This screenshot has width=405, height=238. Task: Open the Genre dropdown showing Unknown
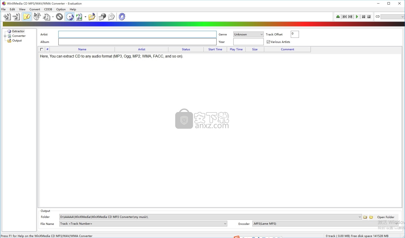click(249, 34)
